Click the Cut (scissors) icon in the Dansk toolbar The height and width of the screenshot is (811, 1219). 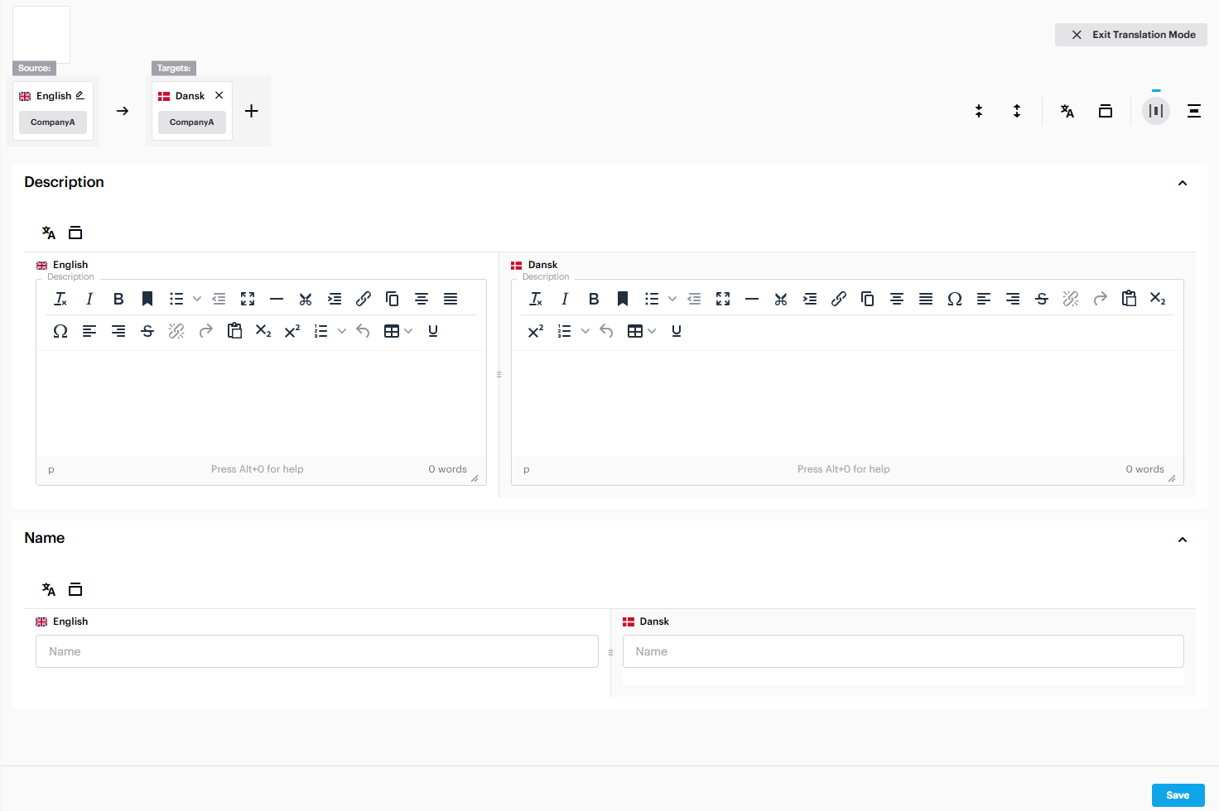click(781, 299)
